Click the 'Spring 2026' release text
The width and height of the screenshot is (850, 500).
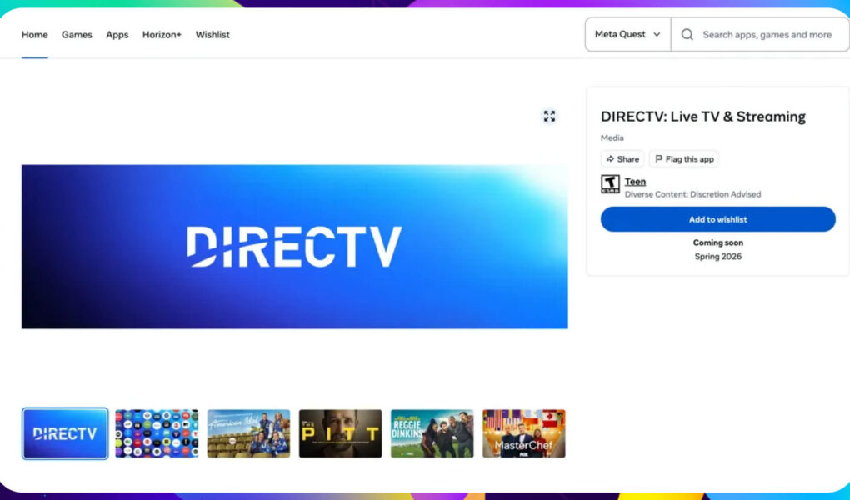(717, 257)
